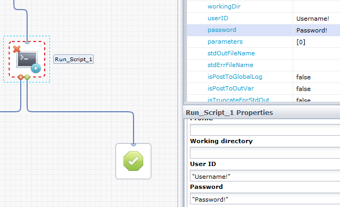
Task: Click the red failure output port of Run_Script_1
Action: click(x=21, y=77)
